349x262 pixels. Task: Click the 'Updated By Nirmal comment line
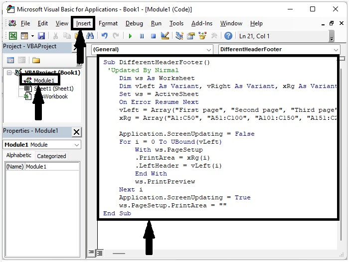coord(143,70)
